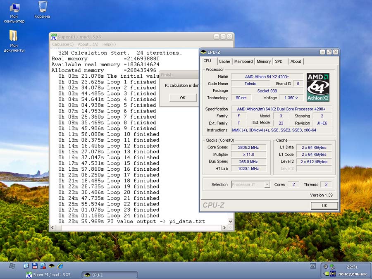
Task: Click the Specification field text
Action: 281,109
